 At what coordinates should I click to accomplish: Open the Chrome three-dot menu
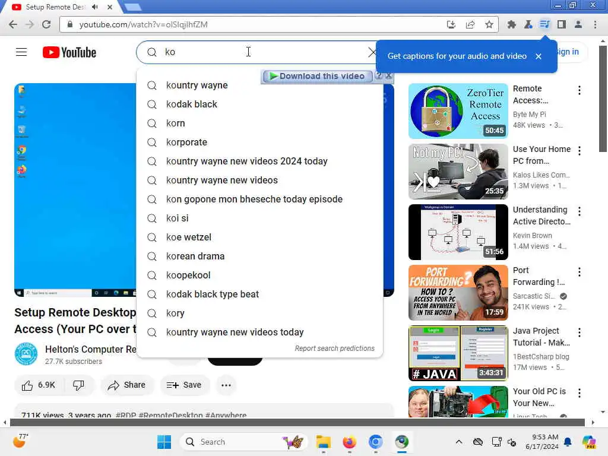(x=595, y=24)
